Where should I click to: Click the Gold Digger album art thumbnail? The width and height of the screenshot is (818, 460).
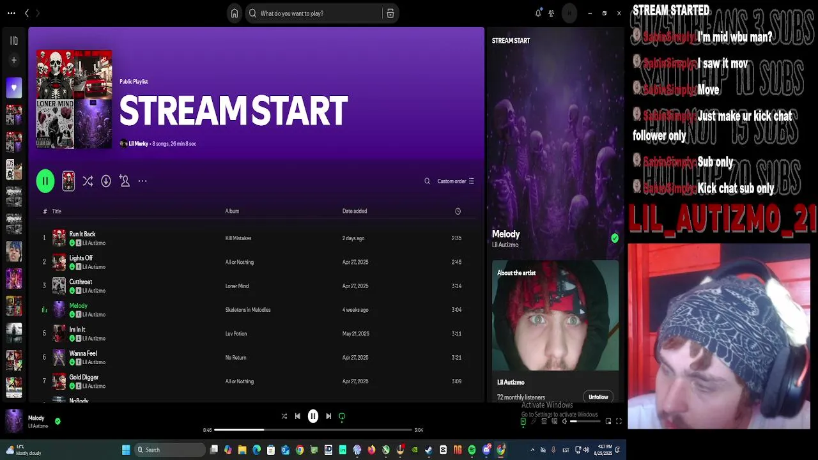pyautogui.click(x=59, y=381)
